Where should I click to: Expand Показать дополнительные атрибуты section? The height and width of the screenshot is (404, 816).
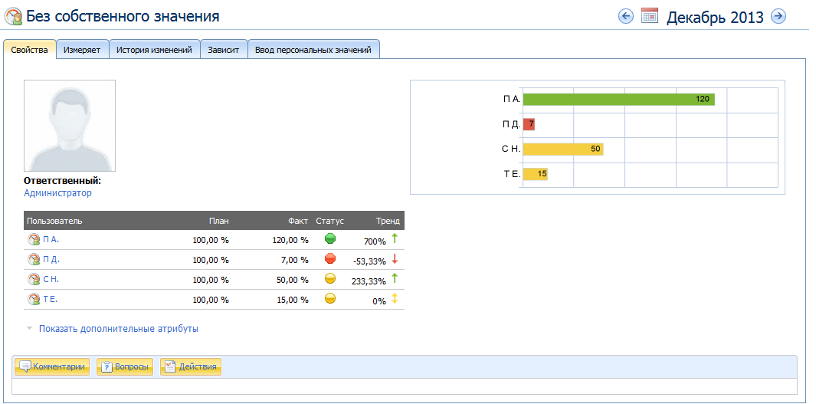pyautogui.click(x=118, y=329)
